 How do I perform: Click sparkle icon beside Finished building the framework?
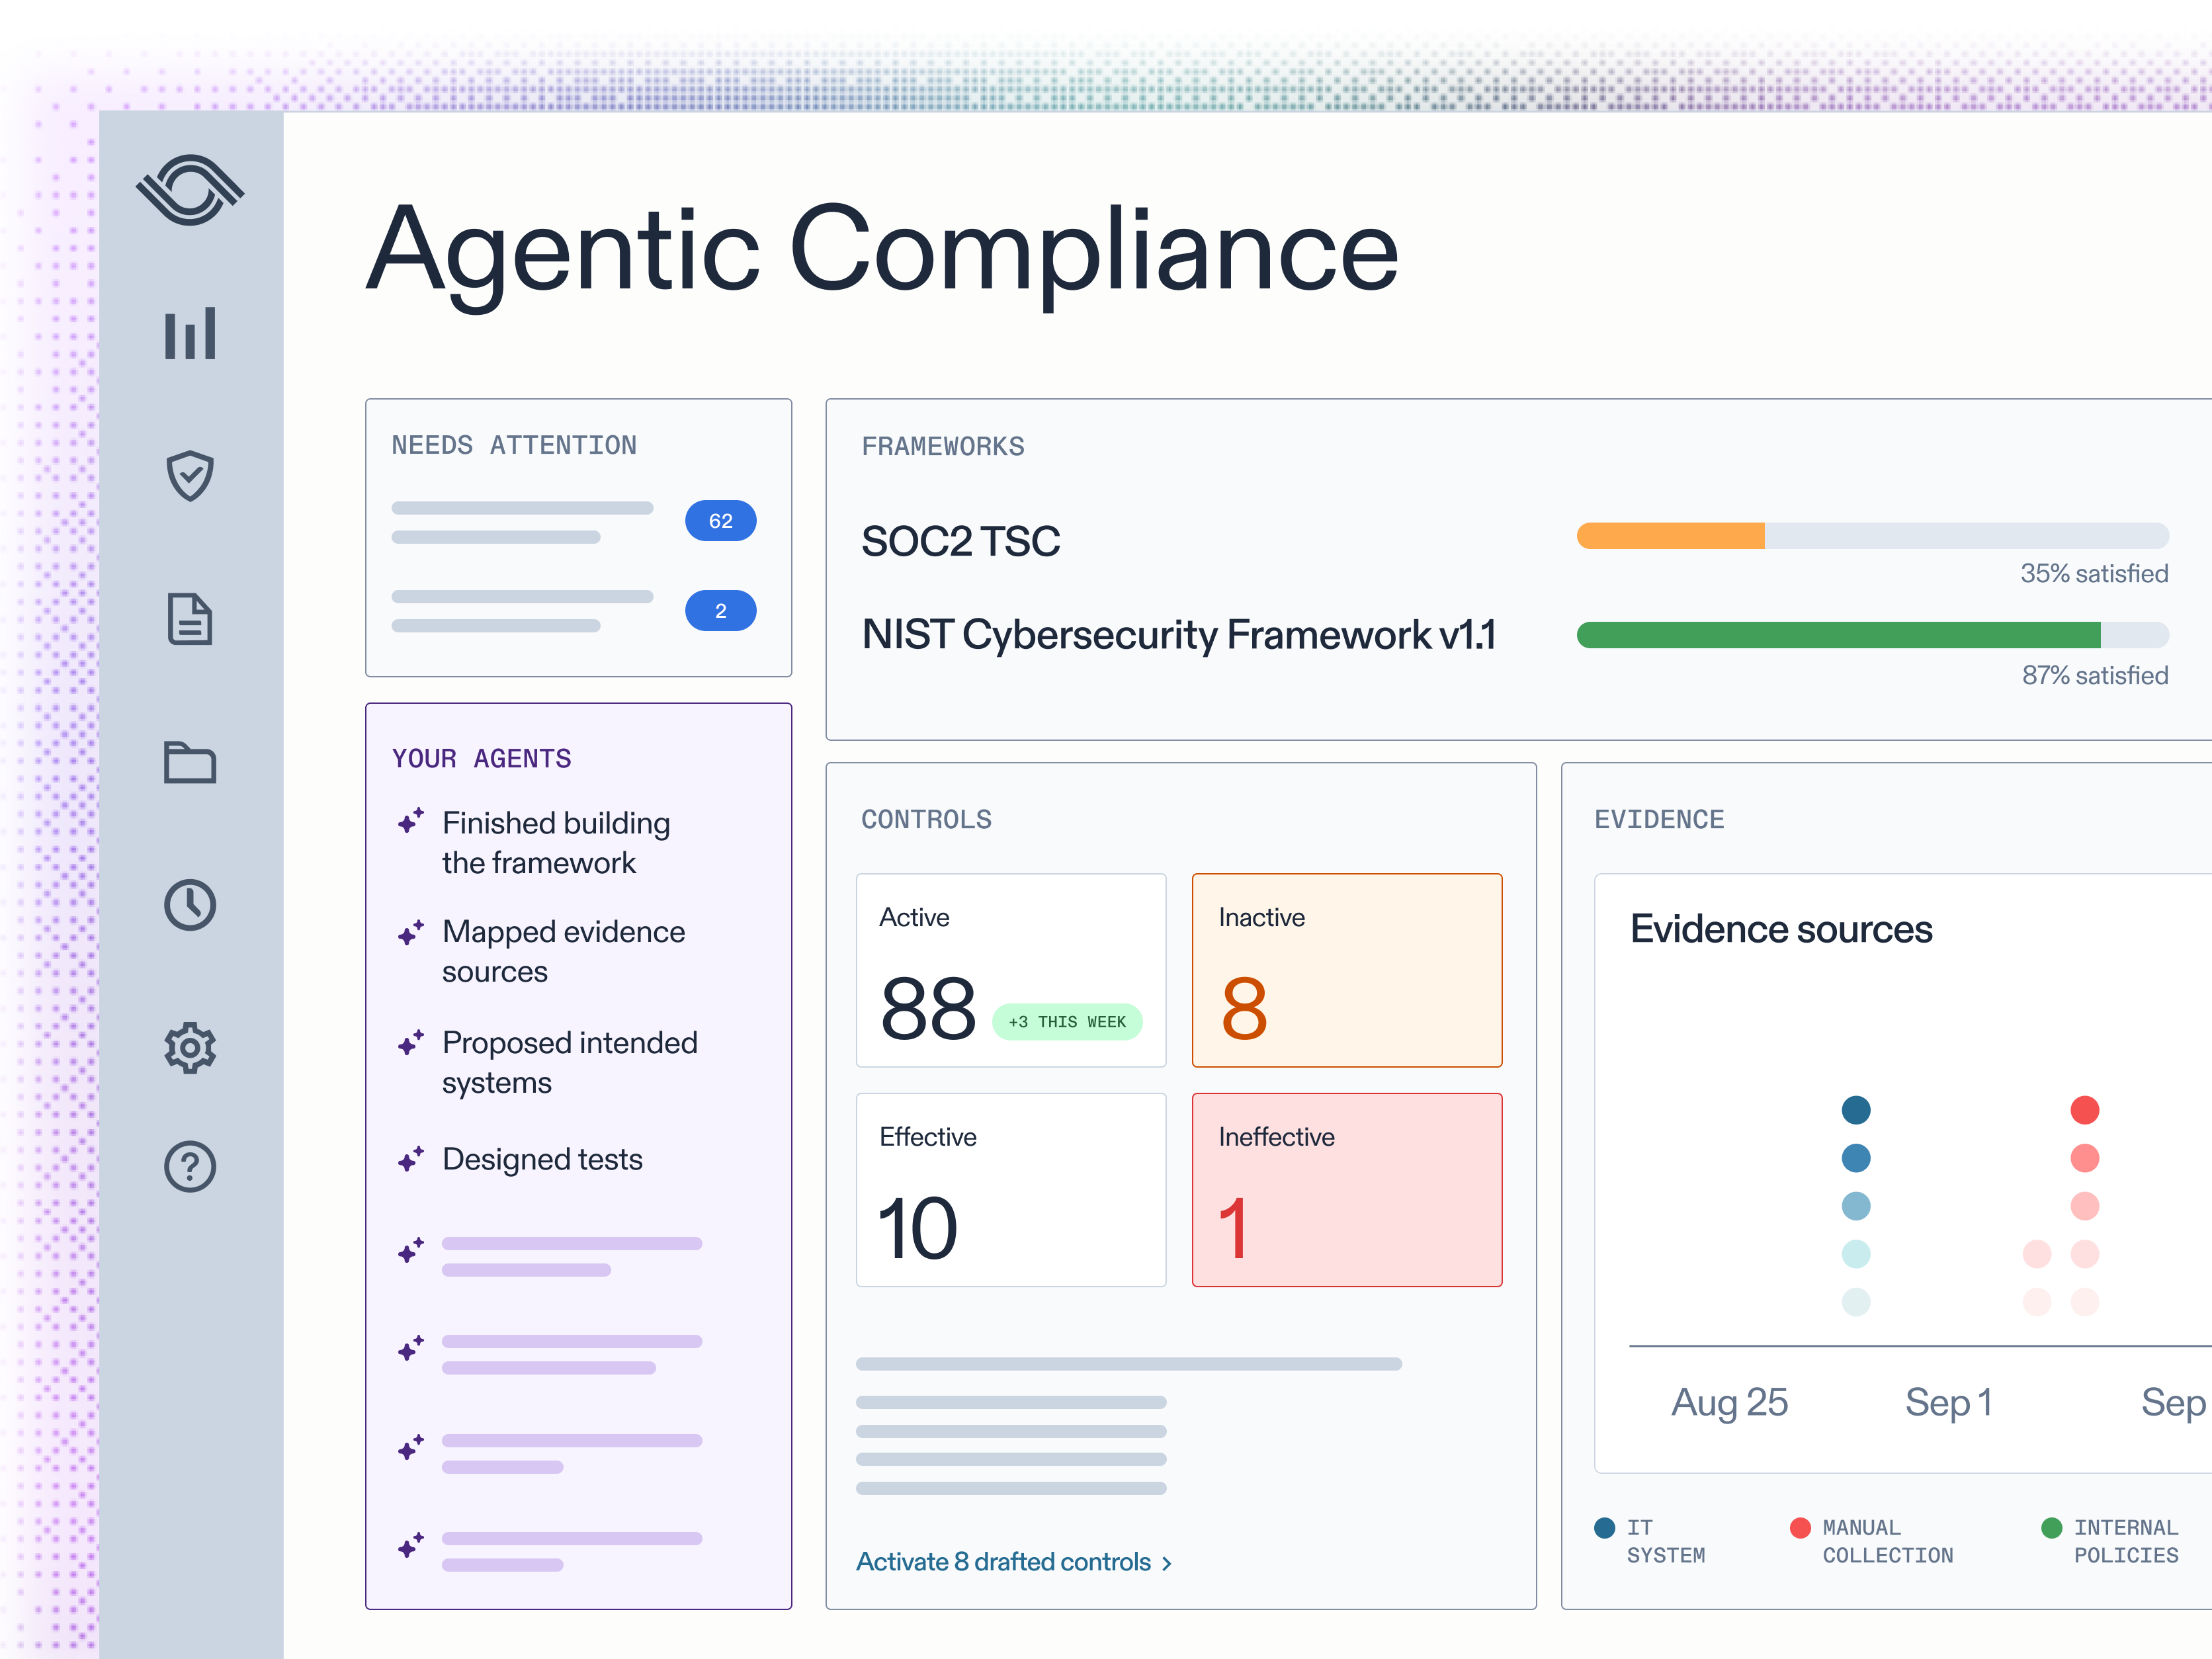[411, 821]
